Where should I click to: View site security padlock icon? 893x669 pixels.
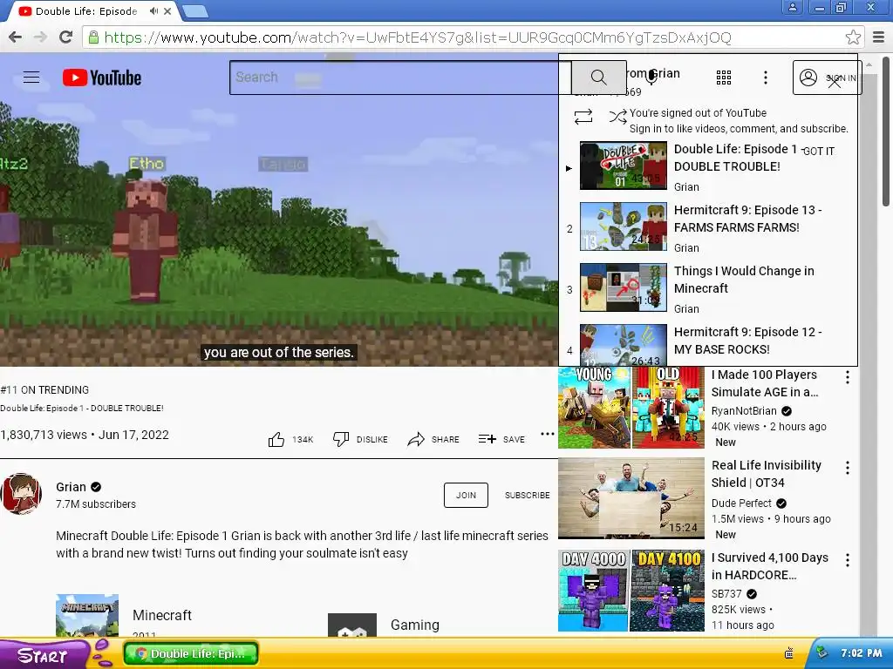tap(93, 37)
